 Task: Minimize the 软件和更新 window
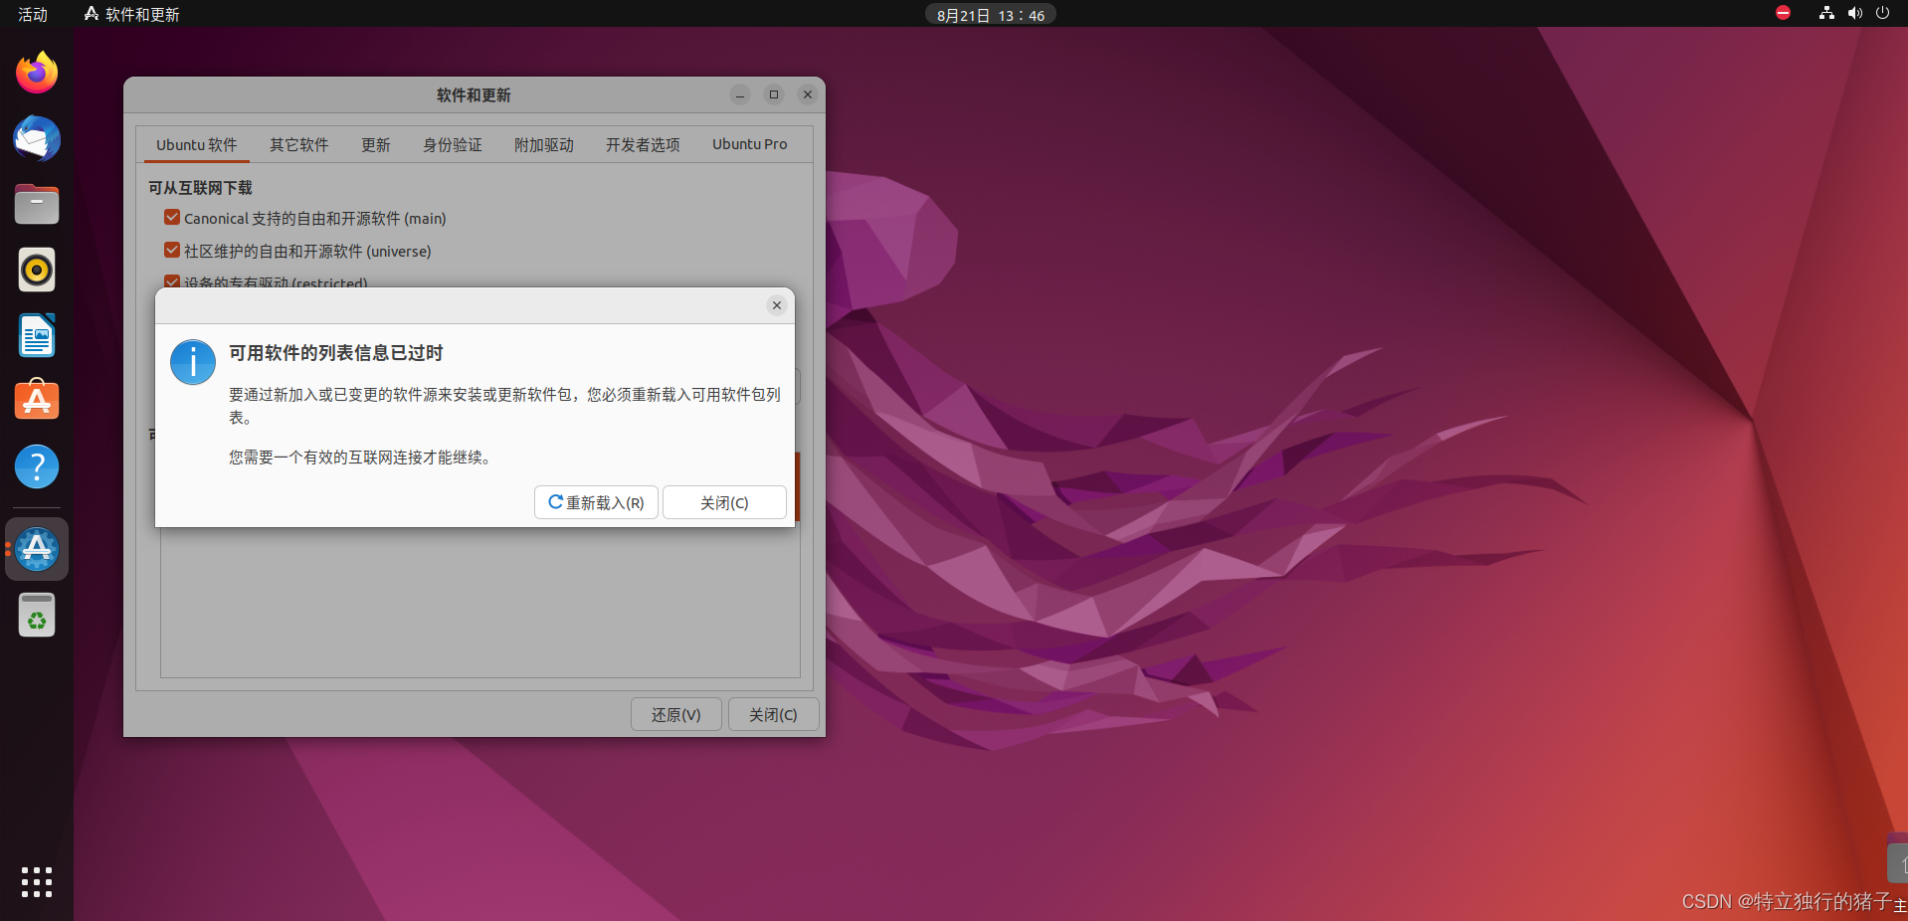click(740, 94)
